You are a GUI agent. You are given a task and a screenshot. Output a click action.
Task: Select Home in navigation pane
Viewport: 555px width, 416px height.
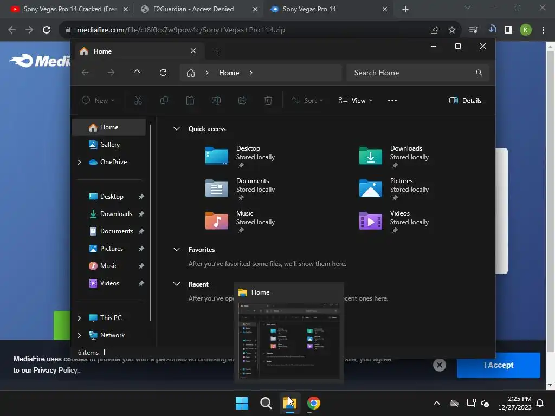pyautogui.click(x=109, y=127)
